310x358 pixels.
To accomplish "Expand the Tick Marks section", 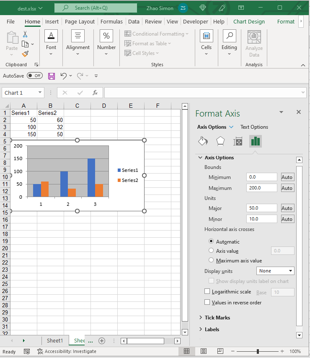I will pyautogui.click(x=217, y=318).
